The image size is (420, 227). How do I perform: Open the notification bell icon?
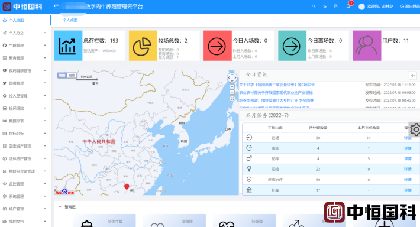click(x=348, y=6)
